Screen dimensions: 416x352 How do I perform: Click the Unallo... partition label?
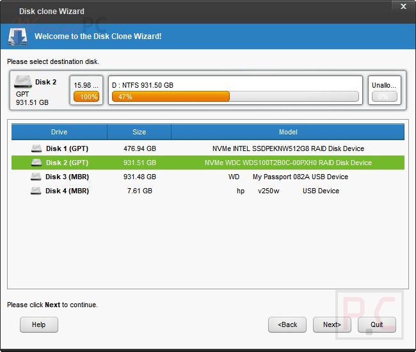[x=383, y=85]
